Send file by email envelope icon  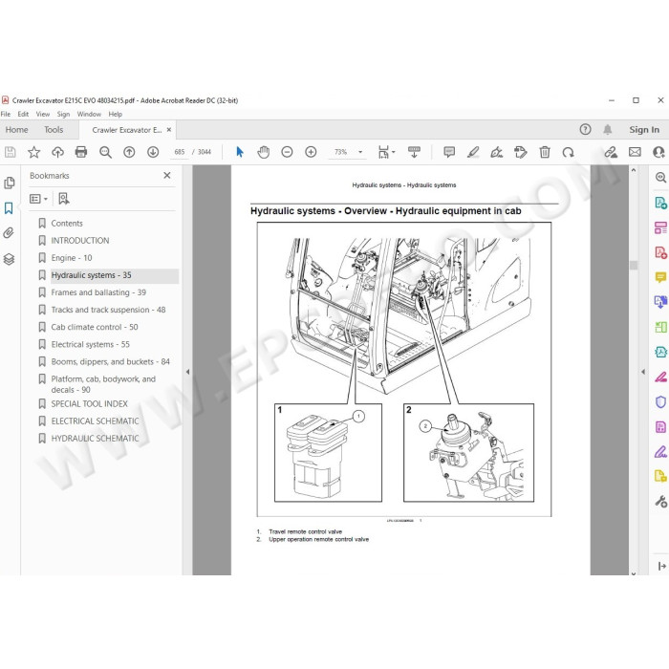635,152
